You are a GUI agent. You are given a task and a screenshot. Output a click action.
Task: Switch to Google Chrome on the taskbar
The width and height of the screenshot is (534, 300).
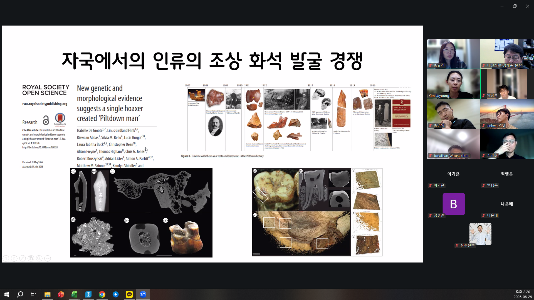coord(102,294)
